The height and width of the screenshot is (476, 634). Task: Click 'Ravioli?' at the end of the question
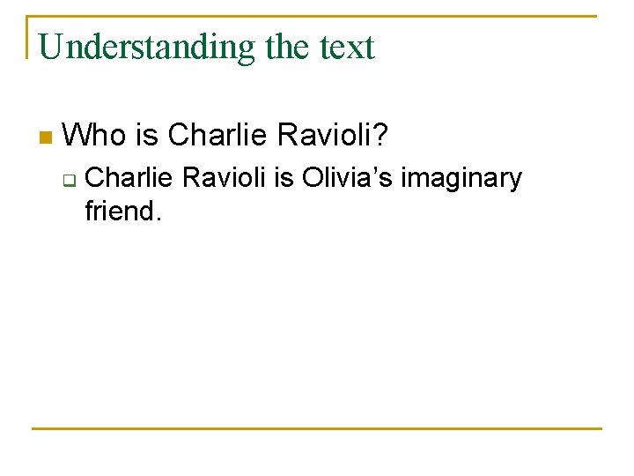pyautogui.click(x=331, y=135)
